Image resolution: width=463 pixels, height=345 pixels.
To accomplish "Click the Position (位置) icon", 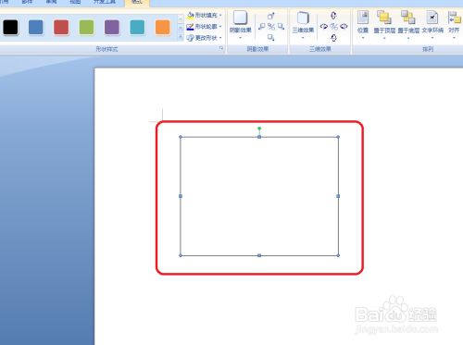I will [x=363, y=24].
